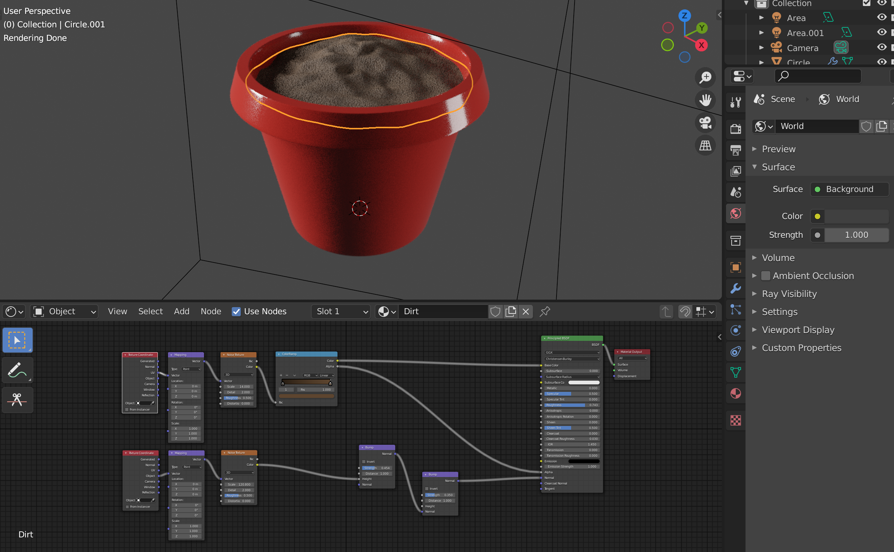Open the Add menu in node editor

[181, 312]
